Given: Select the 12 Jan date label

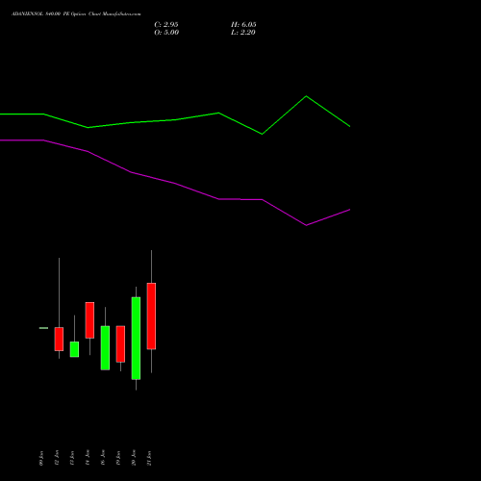Looking at the screenshot, I should tap(57, 458).
